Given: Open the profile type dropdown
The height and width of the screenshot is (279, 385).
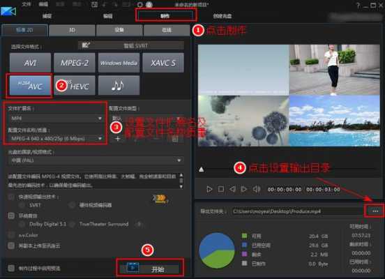Looking at the screenshot, I should (146, 119).
